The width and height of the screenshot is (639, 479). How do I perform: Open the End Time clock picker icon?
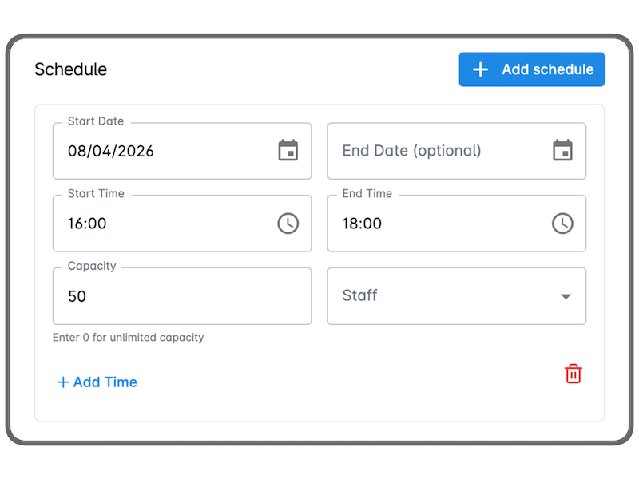tap(562, 224)
